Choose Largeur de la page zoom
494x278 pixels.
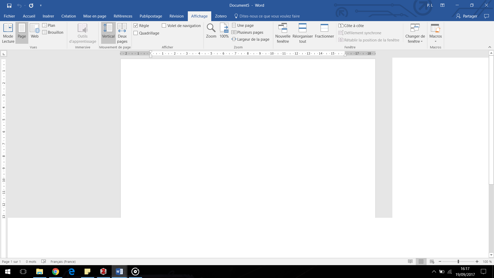tap(251, 39)
